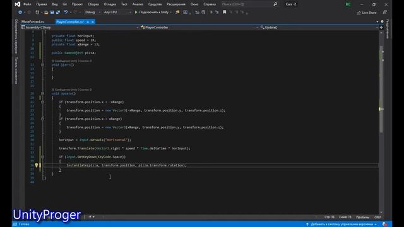Open the green user account badge
The image size is (404, 227).
[348, 4]
